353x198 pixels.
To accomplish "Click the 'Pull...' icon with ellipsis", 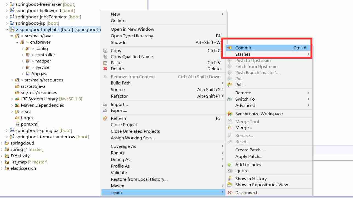I will pyautogui.click(x=230, y=84).
